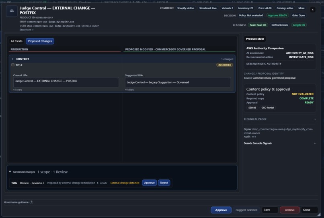Switch to the All Fields tab
Viewport: 324px width, 218px height.
16,41
